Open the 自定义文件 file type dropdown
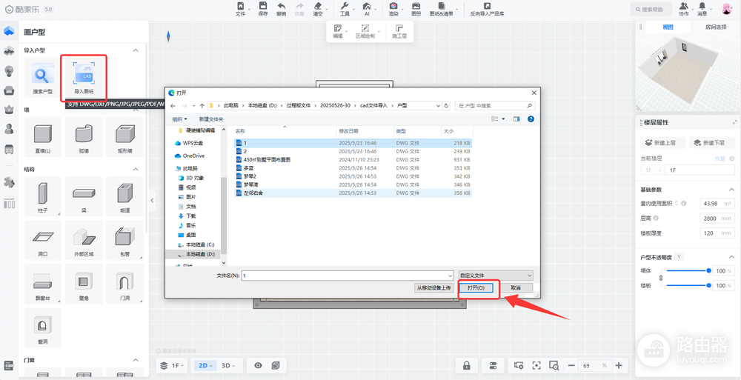This screenshot has width=741, height=380. [496, 275]
